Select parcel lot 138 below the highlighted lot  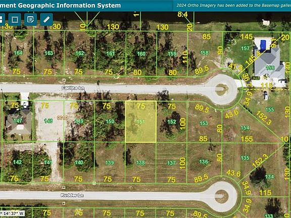(x=140, y=163)
